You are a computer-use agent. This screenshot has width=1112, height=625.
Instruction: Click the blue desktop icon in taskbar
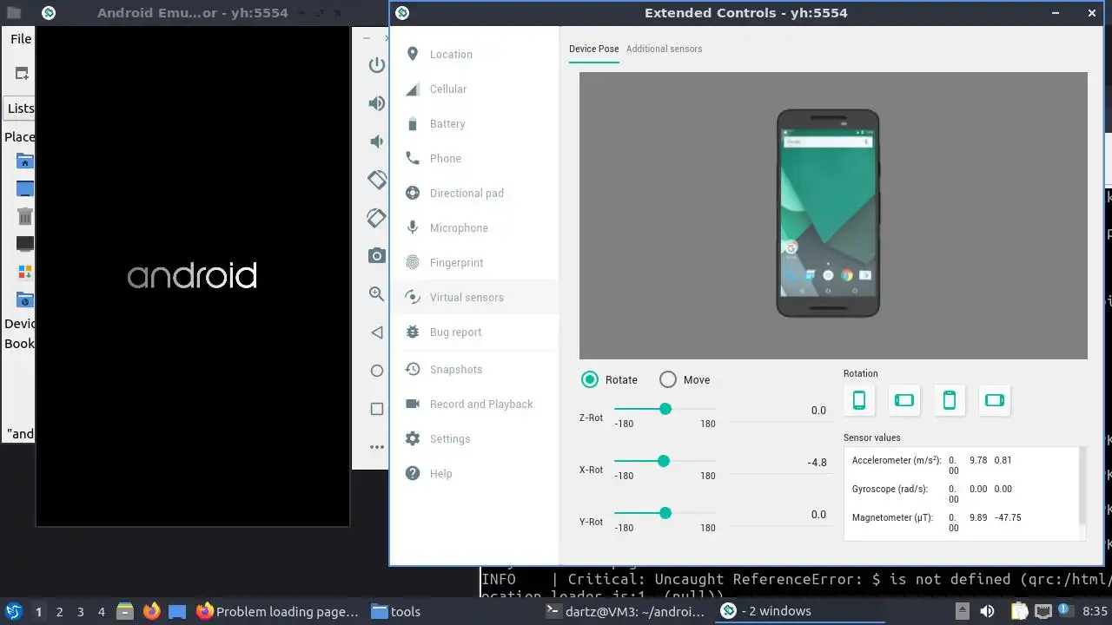pos(177,611)
